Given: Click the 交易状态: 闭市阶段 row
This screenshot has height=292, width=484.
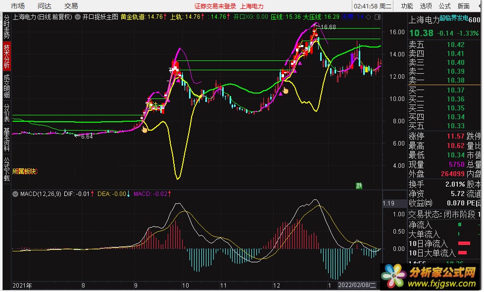Looking at the screenshot, I should (x=444, y=214).
